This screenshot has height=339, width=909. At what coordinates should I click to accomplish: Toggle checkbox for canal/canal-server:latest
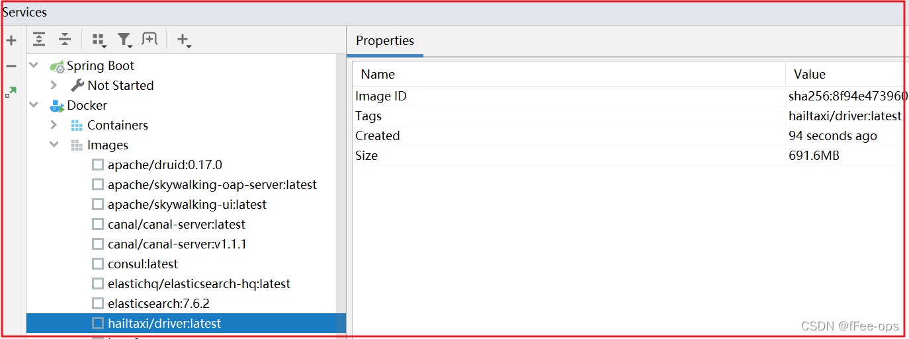point(98,224)
